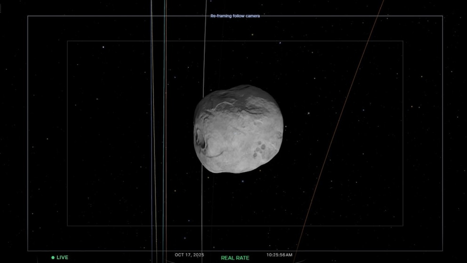Click the outer camera frame's top border
Viewport: 467px width, 263px height.
click(x=118, y=16)
